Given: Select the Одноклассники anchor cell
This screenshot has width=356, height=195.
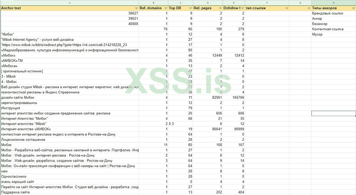Looking at the screenshot, I should tap(70, 177).
